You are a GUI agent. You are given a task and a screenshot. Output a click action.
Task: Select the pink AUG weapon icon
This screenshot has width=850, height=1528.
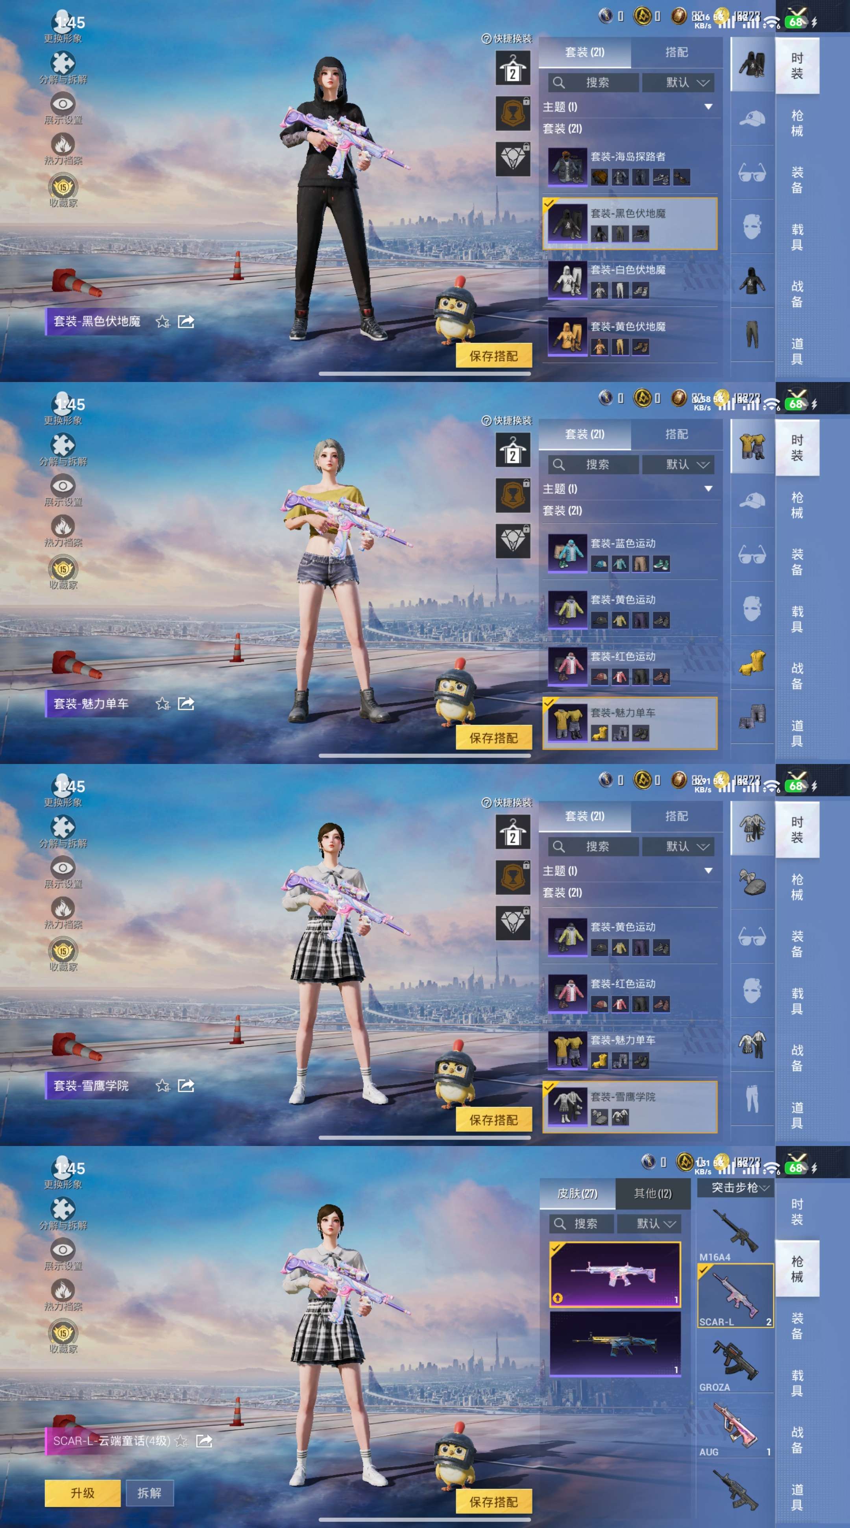pos(735,1425)
